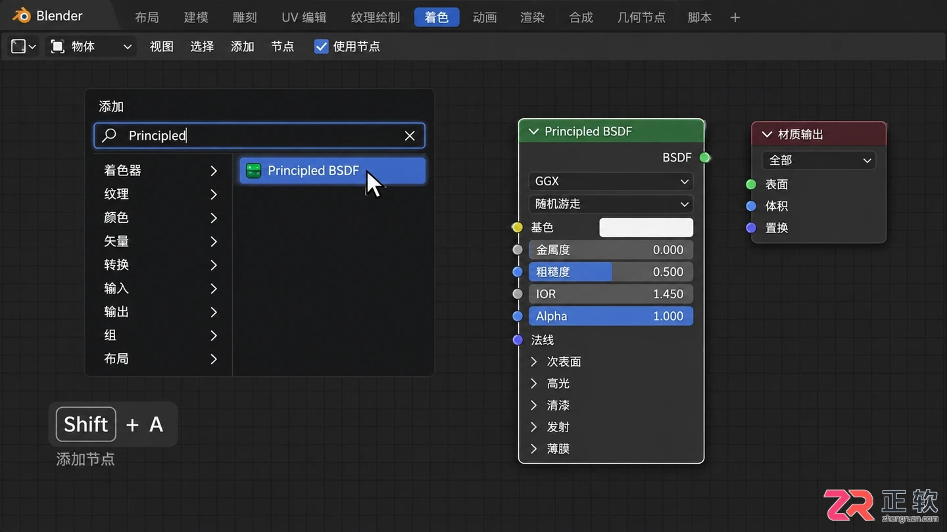Click the 法线 input socket
This screenshot has width=947, height=532.
518,340
